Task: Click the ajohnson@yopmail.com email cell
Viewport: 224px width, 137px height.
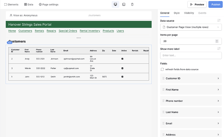Action: point(74,59)
